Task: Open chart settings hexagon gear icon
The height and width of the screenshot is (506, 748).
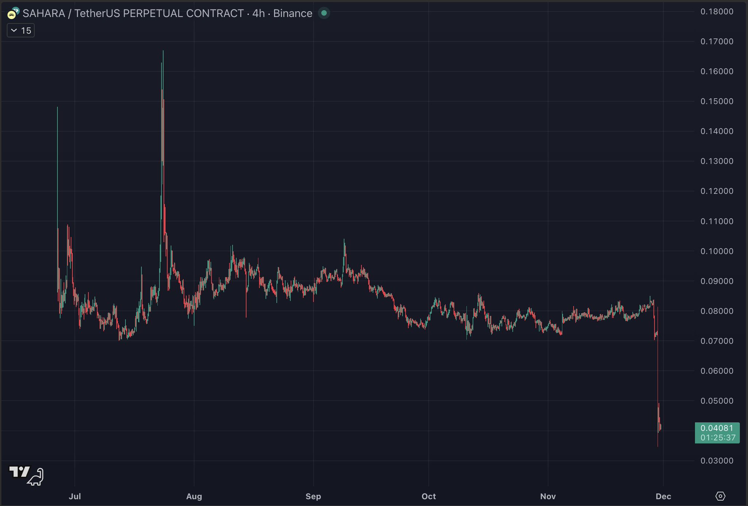Action: pos(720,496)
